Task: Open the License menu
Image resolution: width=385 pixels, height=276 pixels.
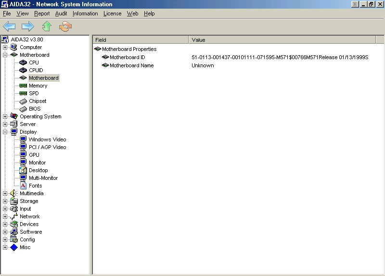Action: [112, 13]
